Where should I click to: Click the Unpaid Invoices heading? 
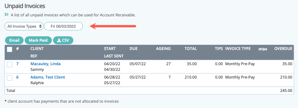[25, 6]
